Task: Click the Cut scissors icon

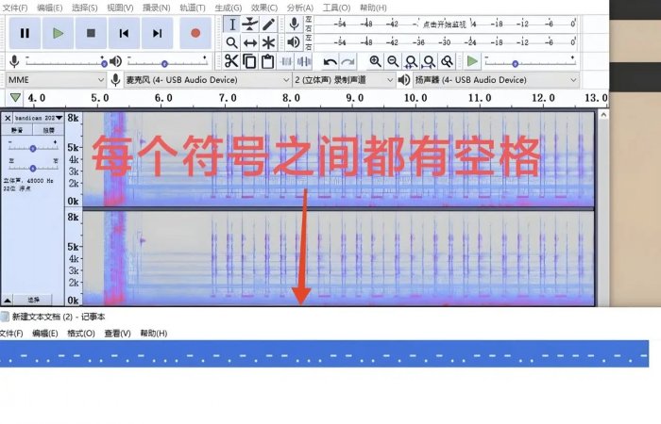Action: click(x=231, y=61)
